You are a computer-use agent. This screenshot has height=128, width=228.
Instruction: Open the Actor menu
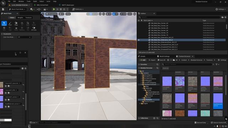click(48, 1)
